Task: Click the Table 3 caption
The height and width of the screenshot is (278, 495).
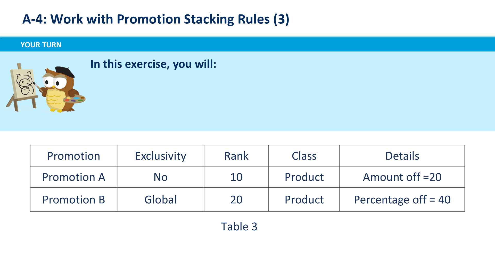Action: [239, 227]
